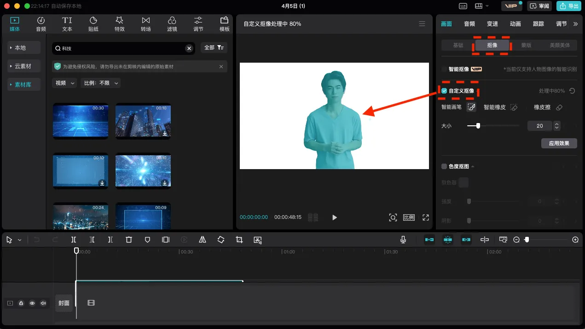Toggle the main track magnet snapping
The height and width of the screenshot is (329, 585).
tap(429, 240)
